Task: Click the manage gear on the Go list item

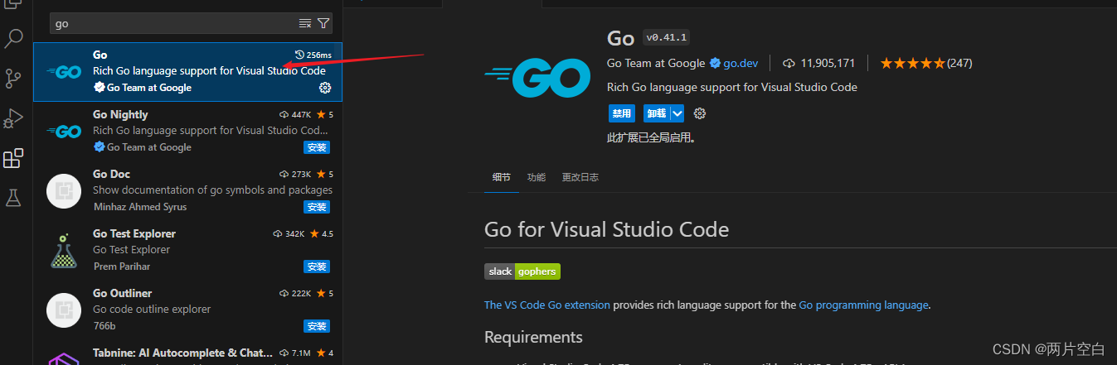Action: coord(325,88)
